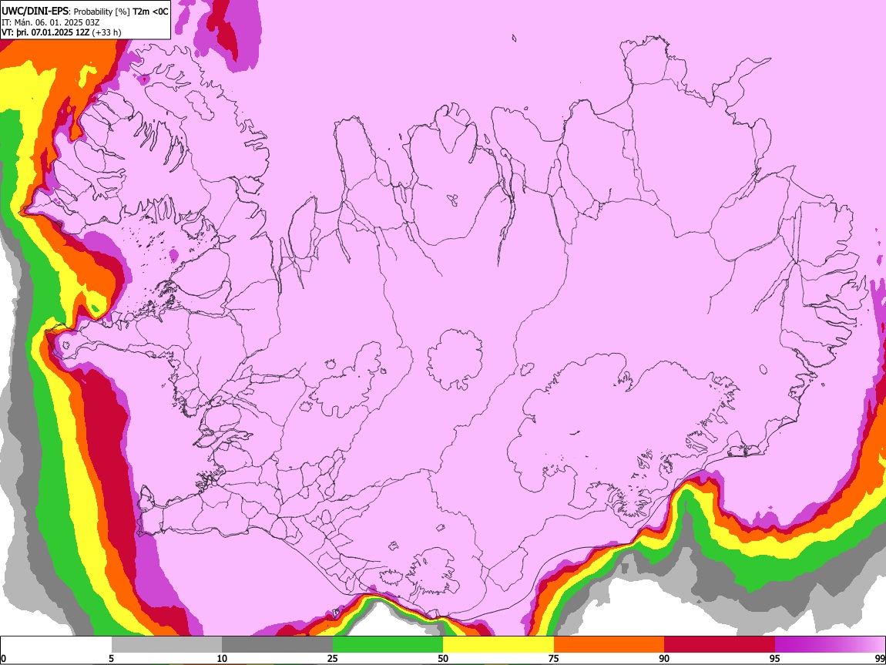Viewport: 886px width, 665px height.
Task: Click the legend label '10'
Action: tap(222, 658)
